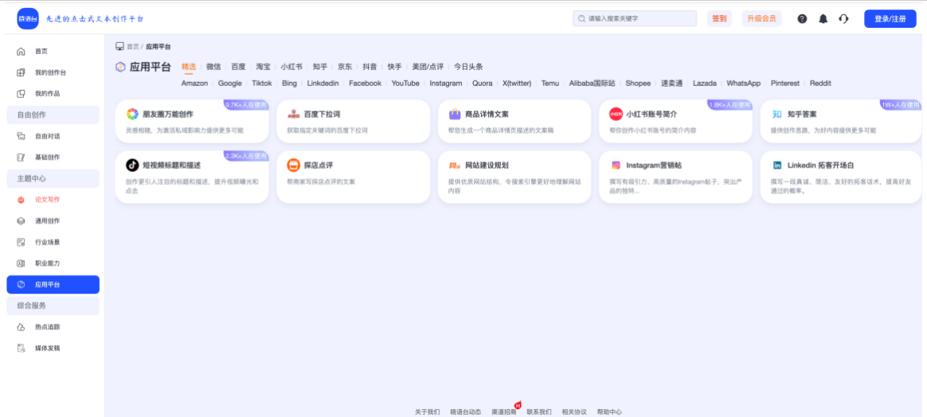Open the 联系我们 footer link
Screen dimensions: 927x417
[x=538, y=411]
